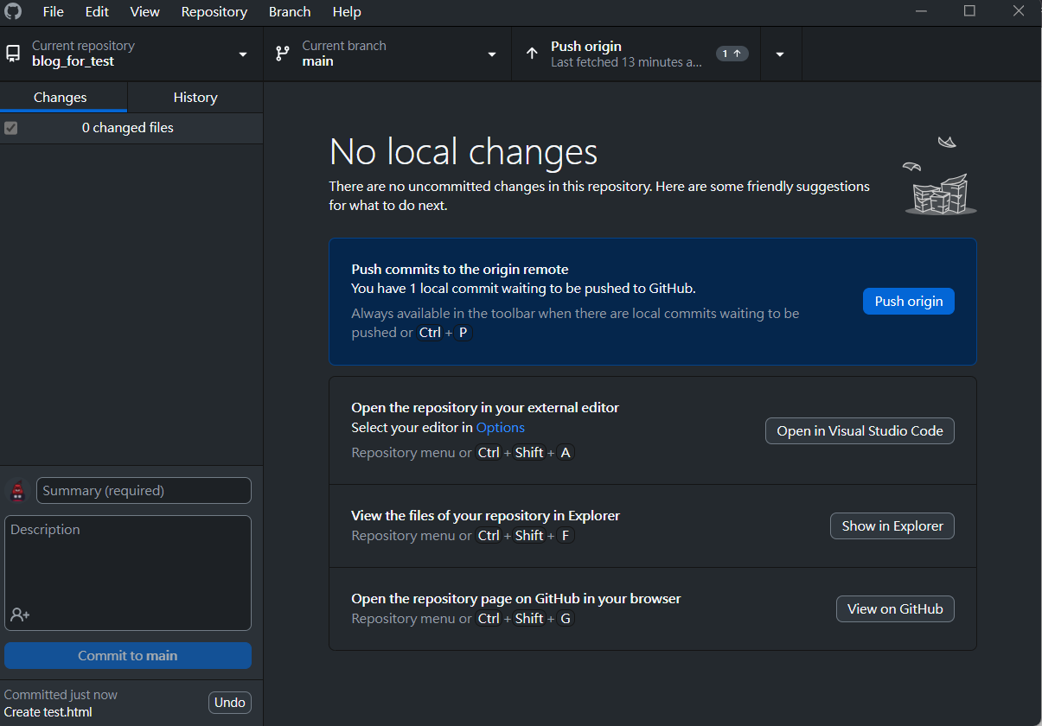The width and height of the screenshot is (1042, 726).
Task: Click the Show in Explorer button
Action: pyautogui.click(x=892, y=525)
